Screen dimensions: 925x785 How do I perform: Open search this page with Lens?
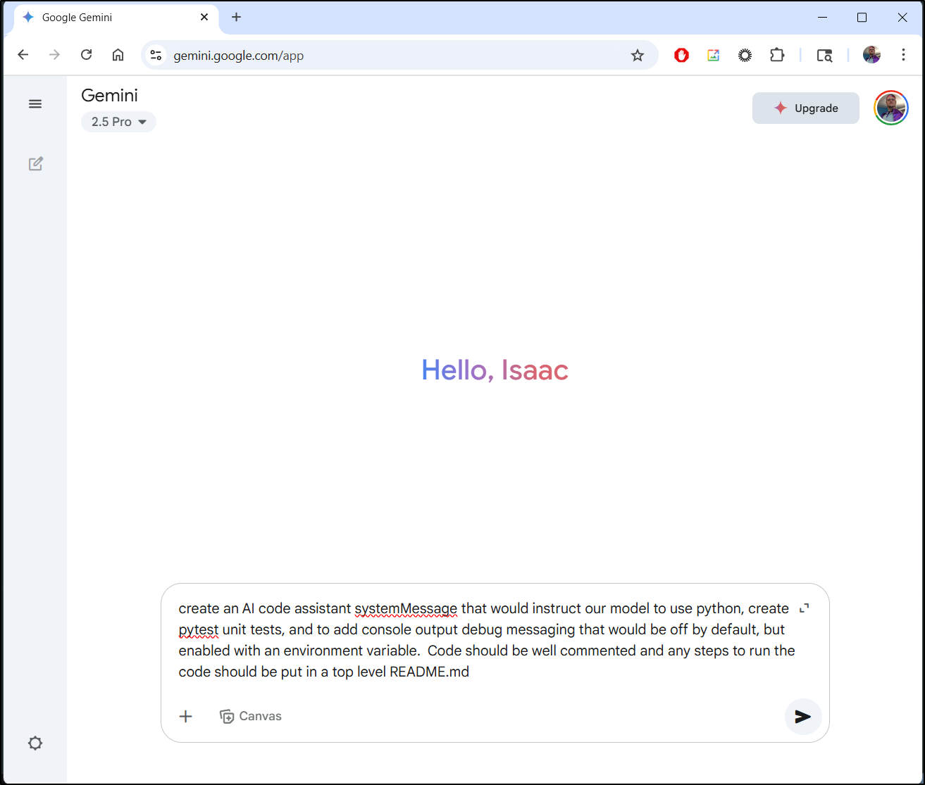coord(824,55)
